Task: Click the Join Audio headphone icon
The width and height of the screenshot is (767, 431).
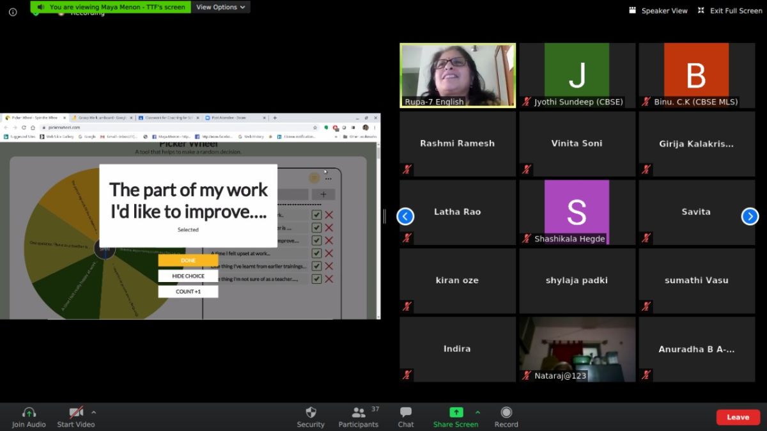Action: tap(29, 413)
